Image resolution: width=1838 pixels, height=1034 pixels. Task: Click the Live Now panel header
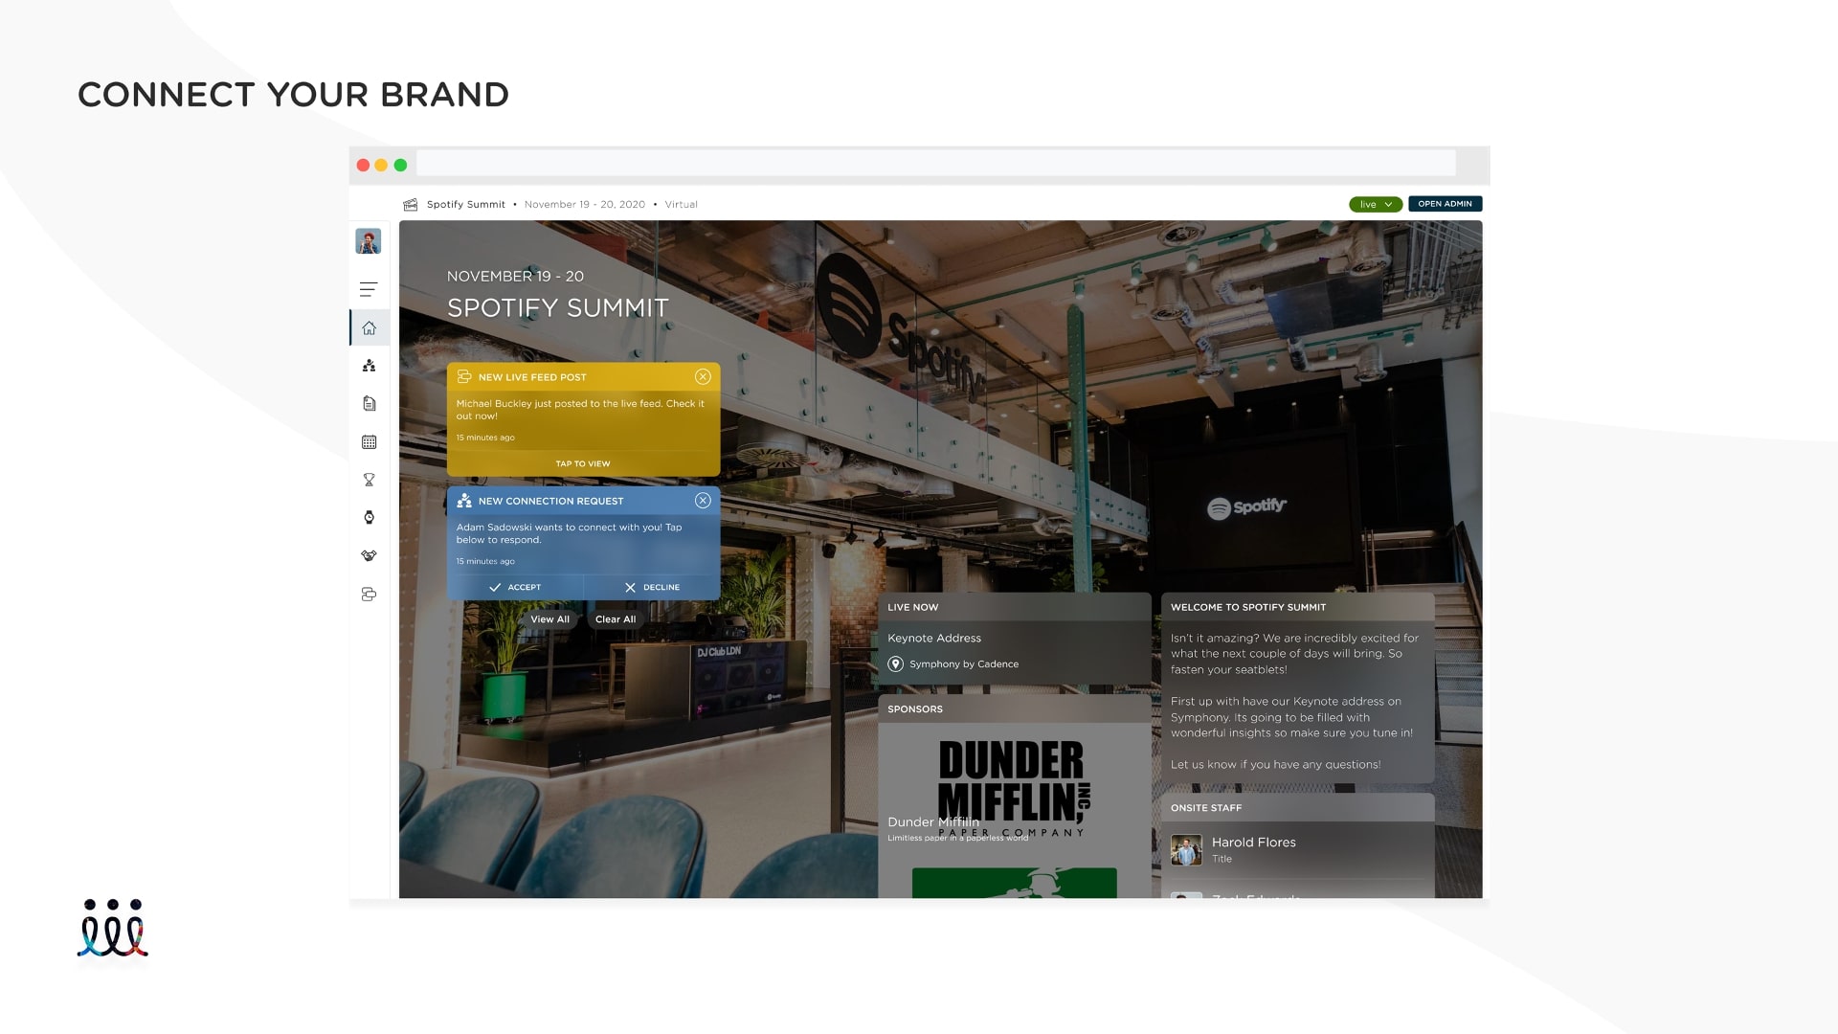click(x=1014, y=607)
